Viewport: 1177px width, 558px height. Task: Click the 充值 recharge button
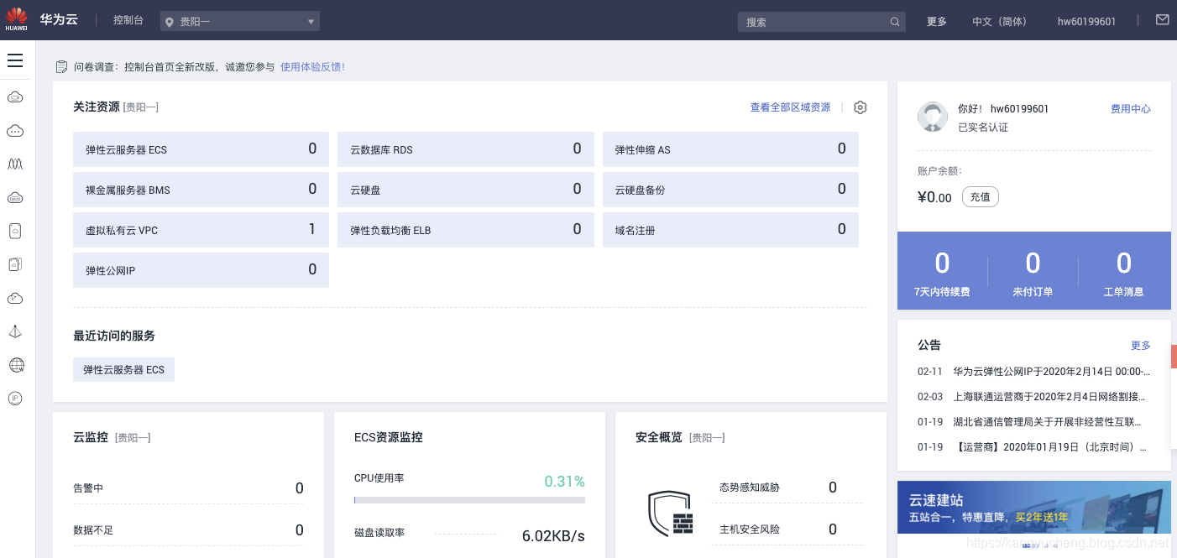pos(981,197)
